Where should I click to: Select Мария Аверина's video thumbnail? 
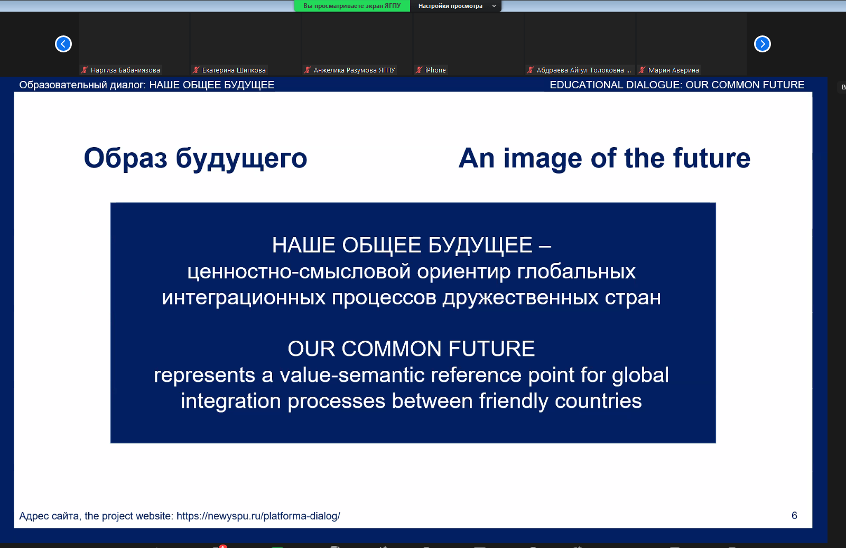pyautogui.click(x=692, y=44)
